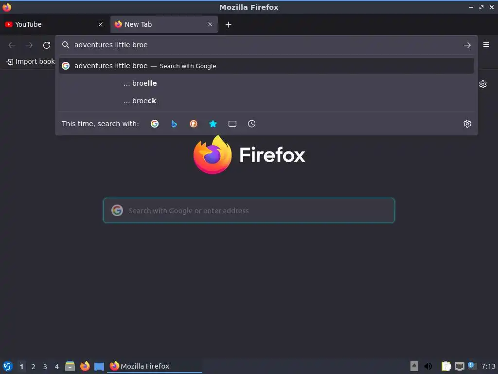Open the system start menu icon
Screen dimensions: 498x374
8,366
